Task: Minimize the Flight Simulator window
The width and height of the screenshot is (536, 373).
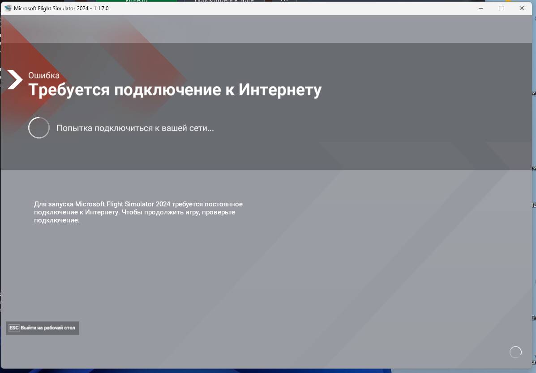Action: 481,8
